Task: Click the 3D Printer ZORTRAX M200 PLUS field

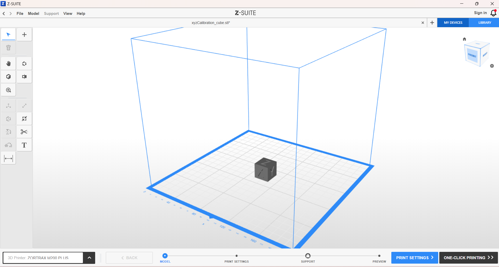Action: [x=43, y=258]
